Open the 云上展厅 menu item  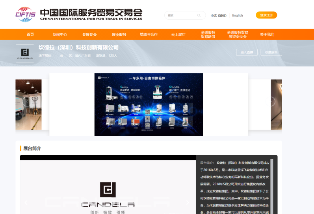(178, 35)
